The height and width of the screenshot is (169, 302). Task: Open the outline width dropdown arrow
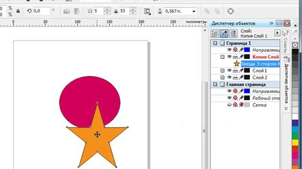[x=194, y=11]
